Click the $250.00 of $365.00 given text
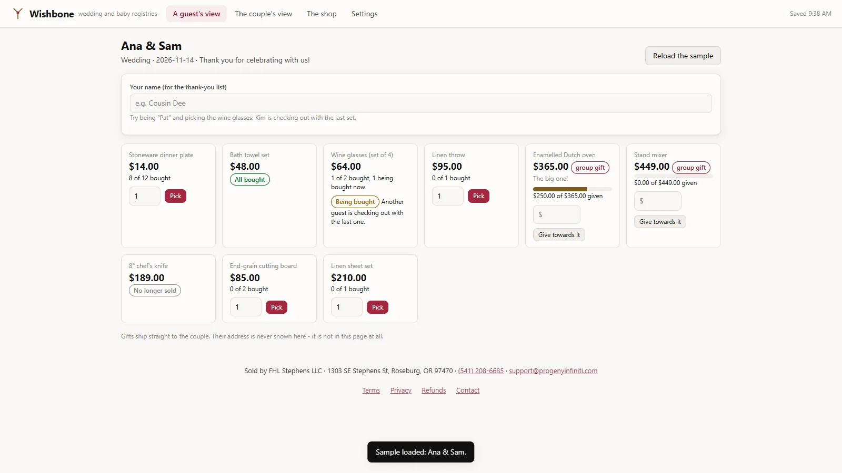The height and width of the screenshot is (473, 842). click(568, 196)
